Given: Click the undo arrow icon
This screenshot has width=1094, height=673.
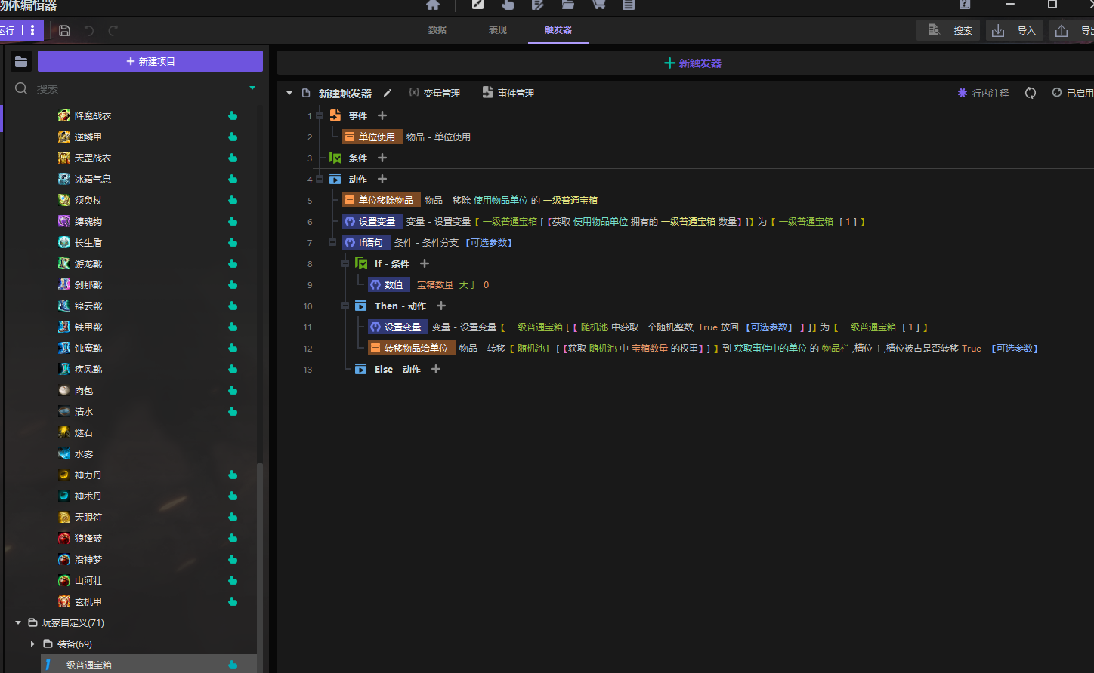Looking at the screenshot, I should point(89,30).
